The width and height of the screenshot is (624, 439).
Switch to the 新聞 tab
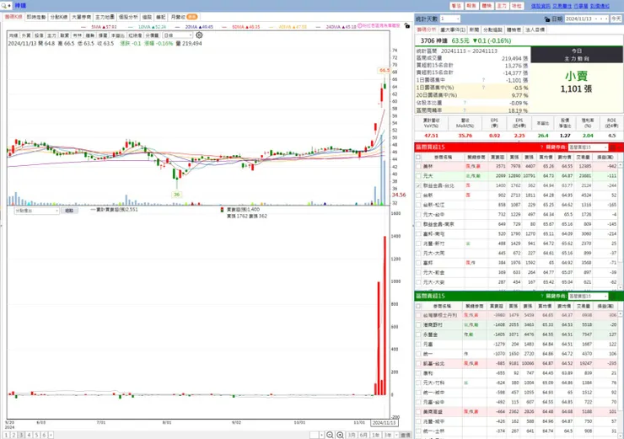coord(474,29)
